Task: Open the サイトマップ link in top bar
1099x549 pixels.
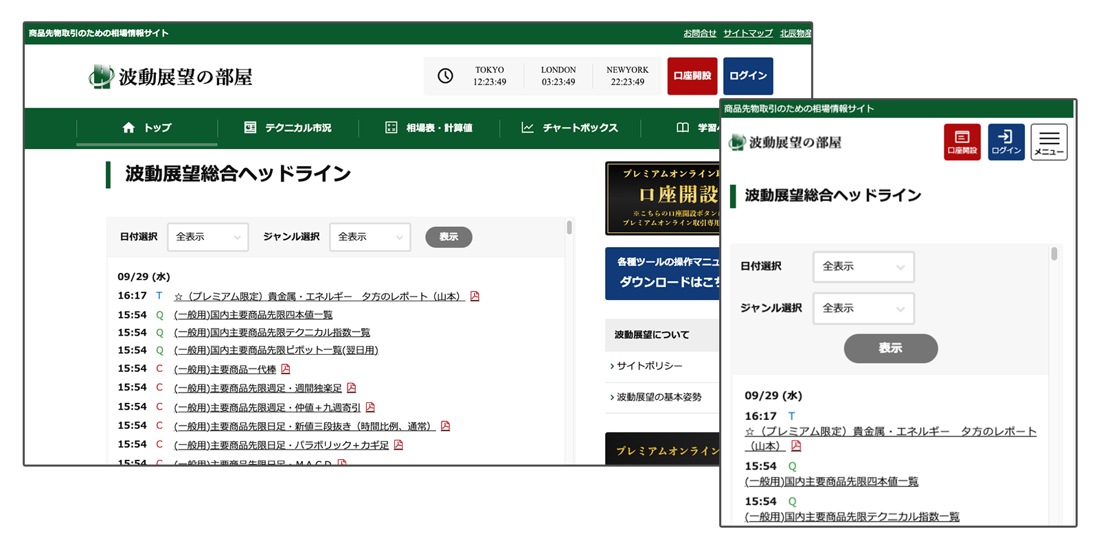Action: tap(748, 33)
